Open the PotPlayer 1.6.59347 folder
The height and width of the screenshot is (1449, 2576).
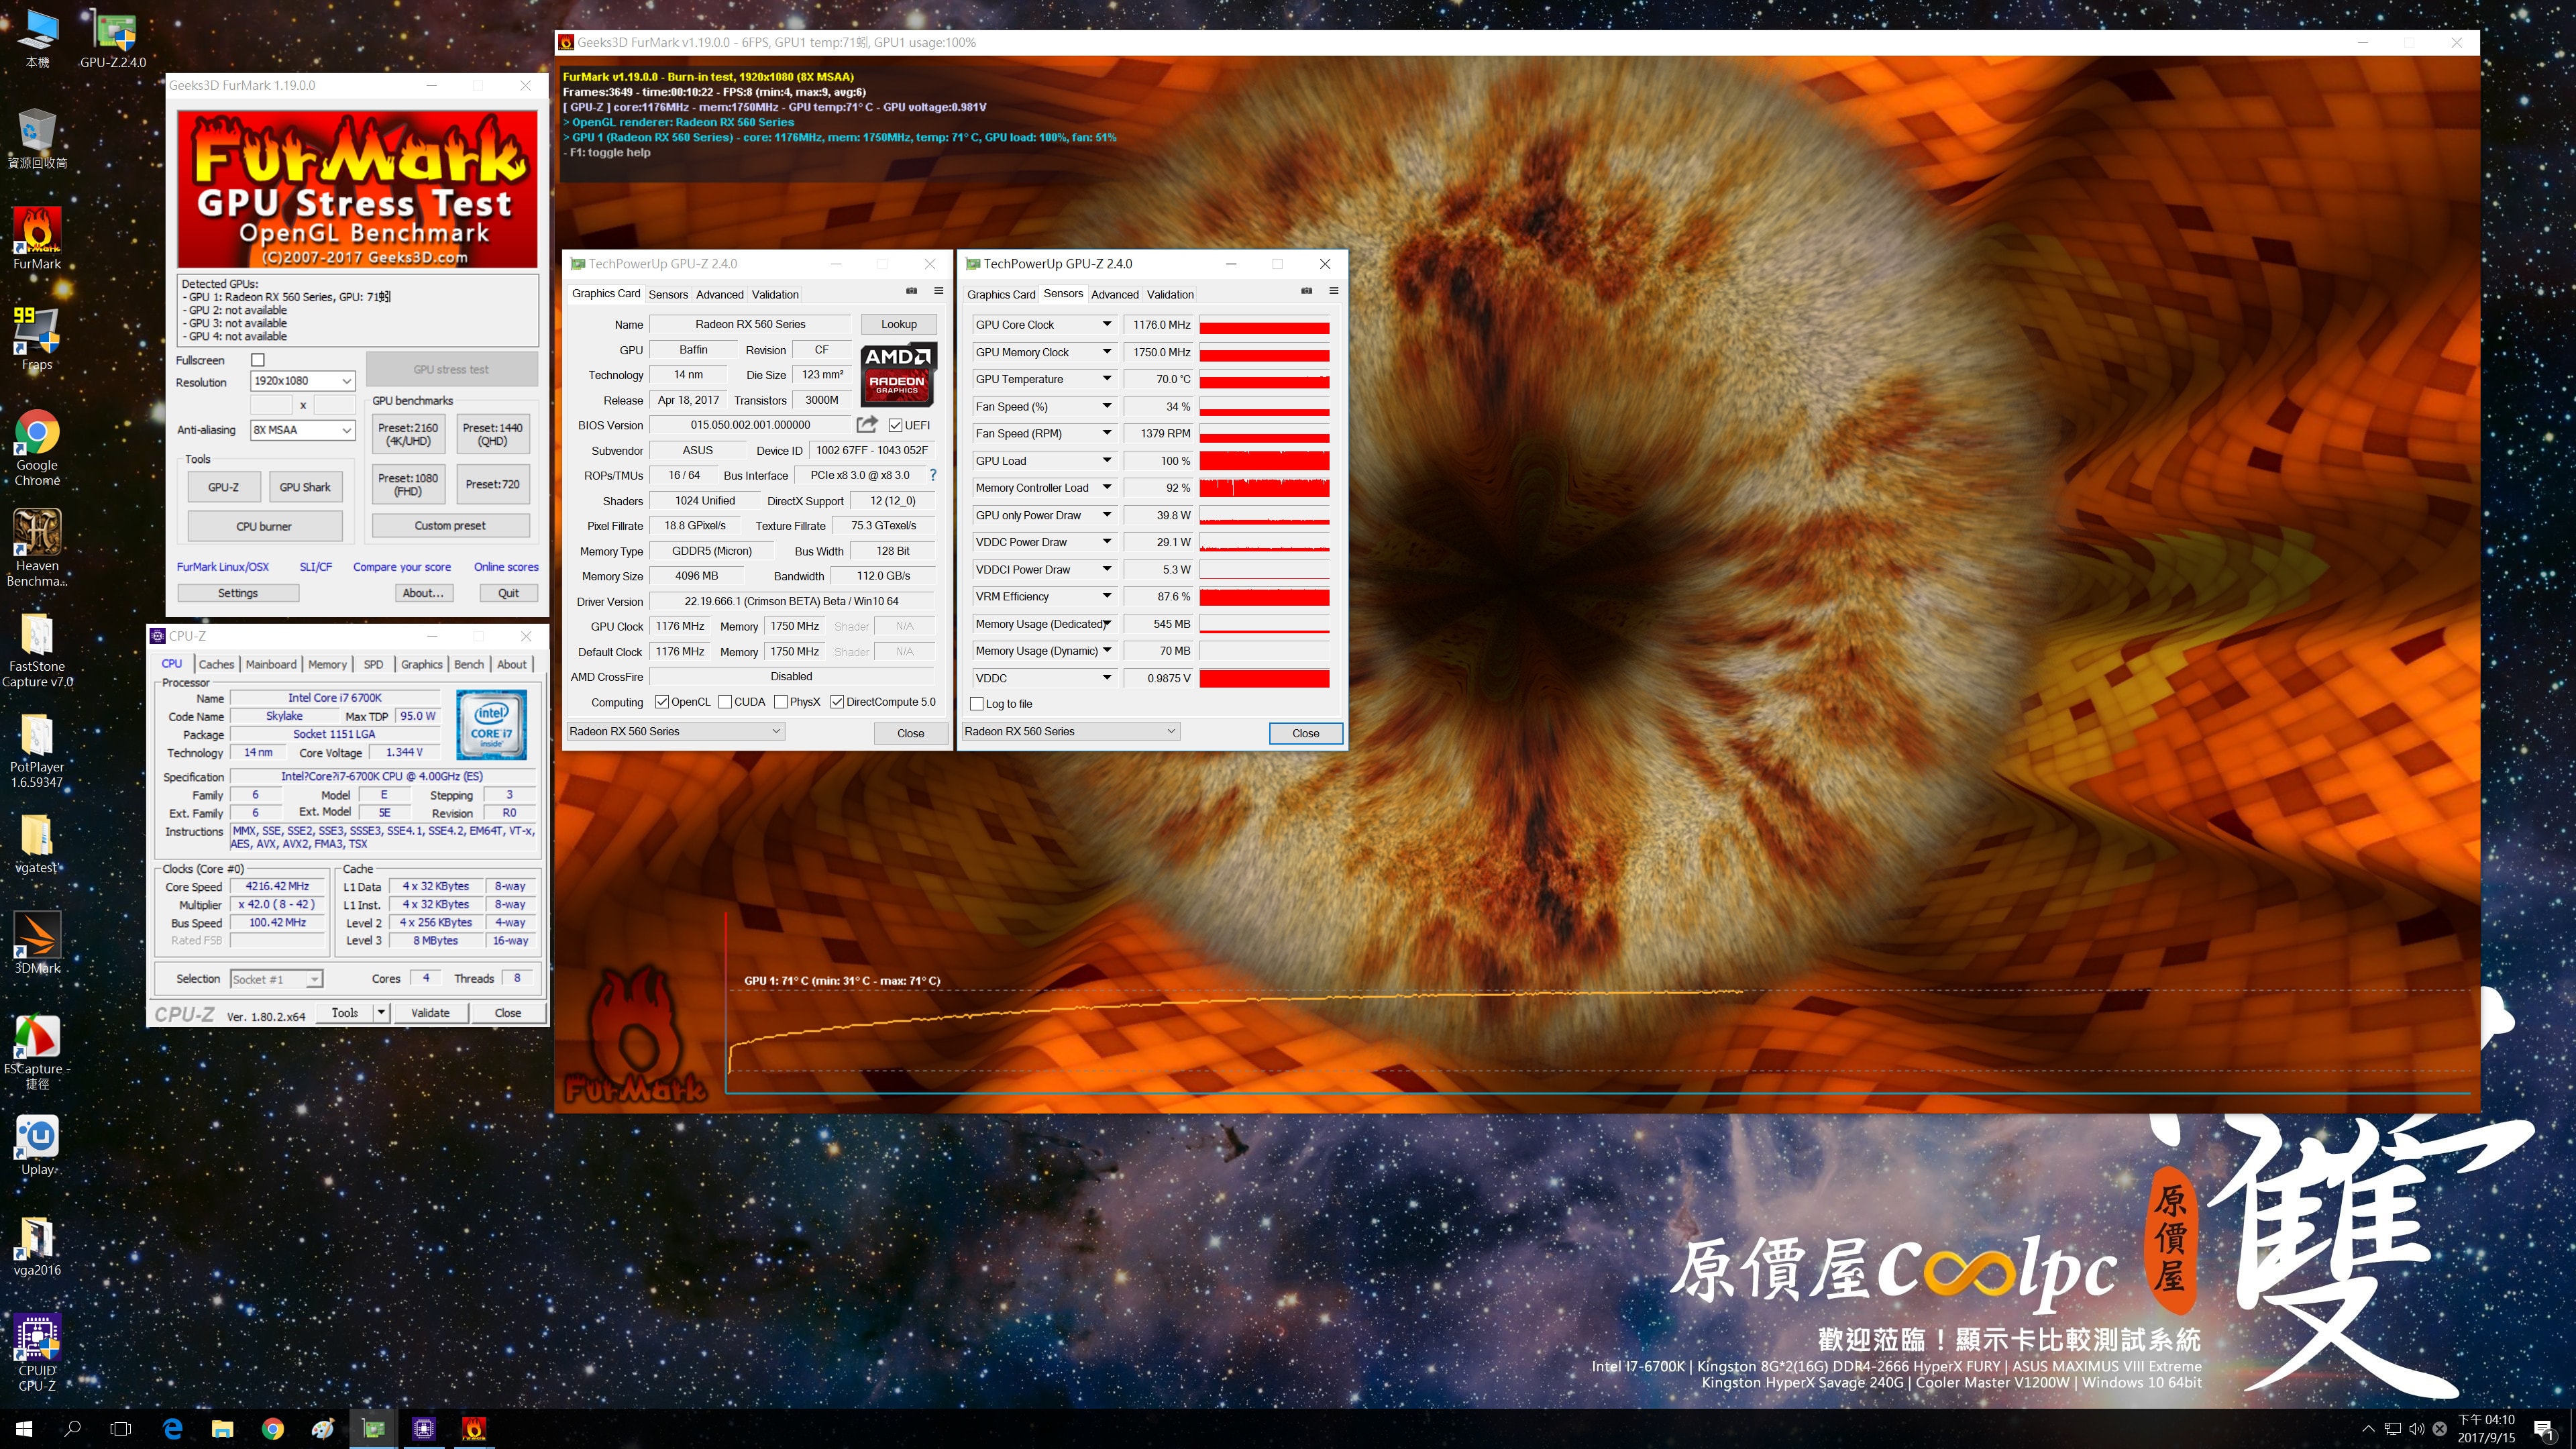click(37, 749)
